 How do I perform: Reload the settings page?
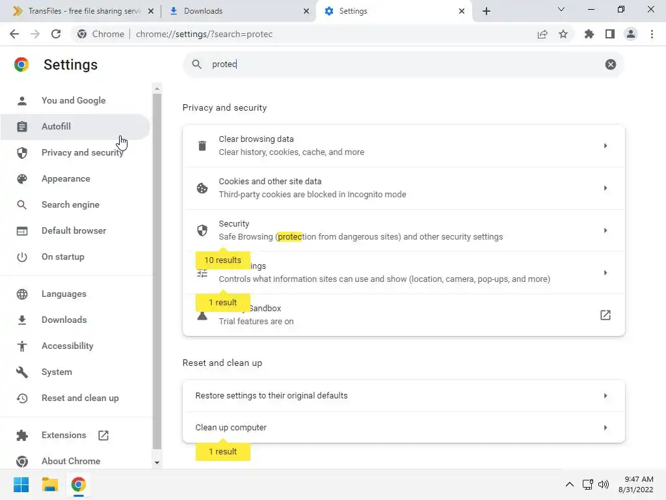(56, 34)
